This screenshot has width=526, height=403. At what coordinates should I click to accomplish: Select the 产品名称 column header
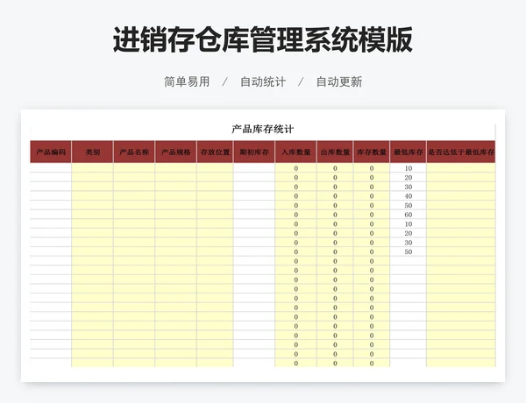[x=134, y=152]
